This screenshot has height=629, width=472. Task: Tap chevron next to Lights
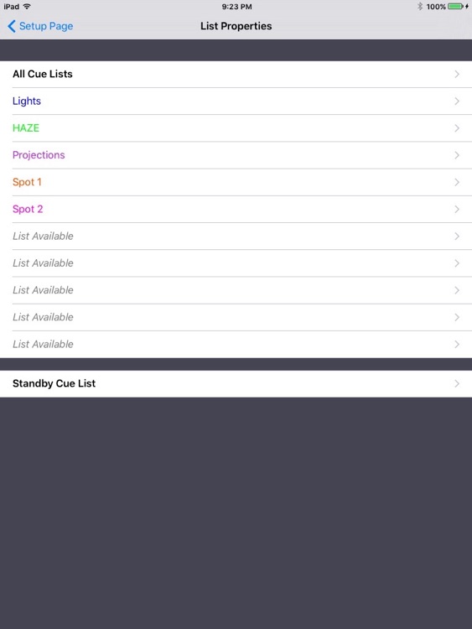coord(457,101)
